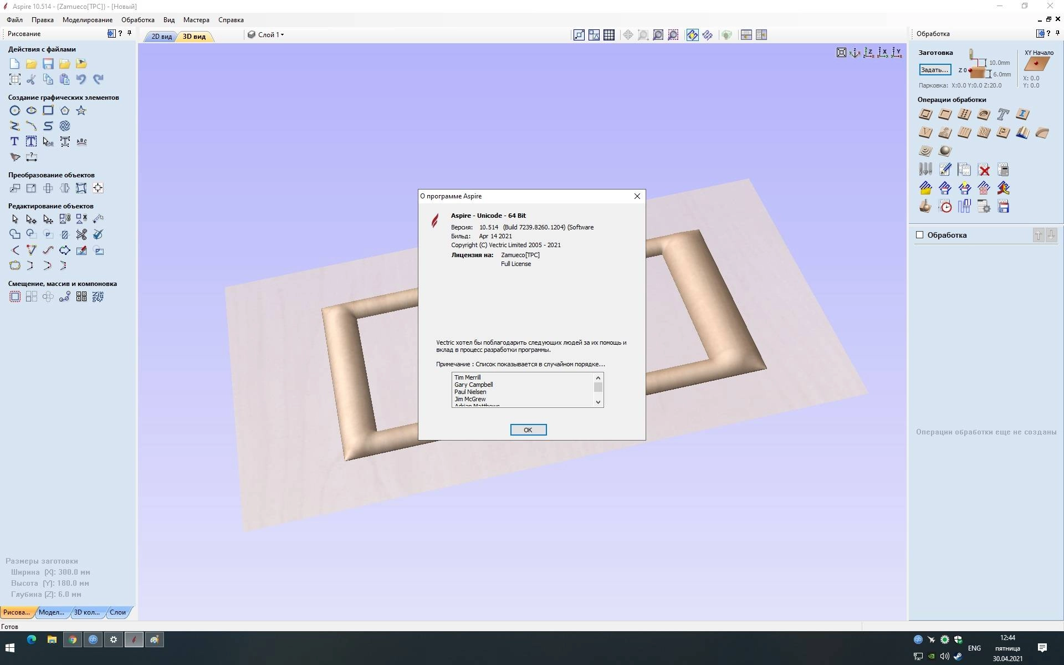1064x665 pixels.
Task: Switch to the Модел... bottom tab
Action: [52, 612]
